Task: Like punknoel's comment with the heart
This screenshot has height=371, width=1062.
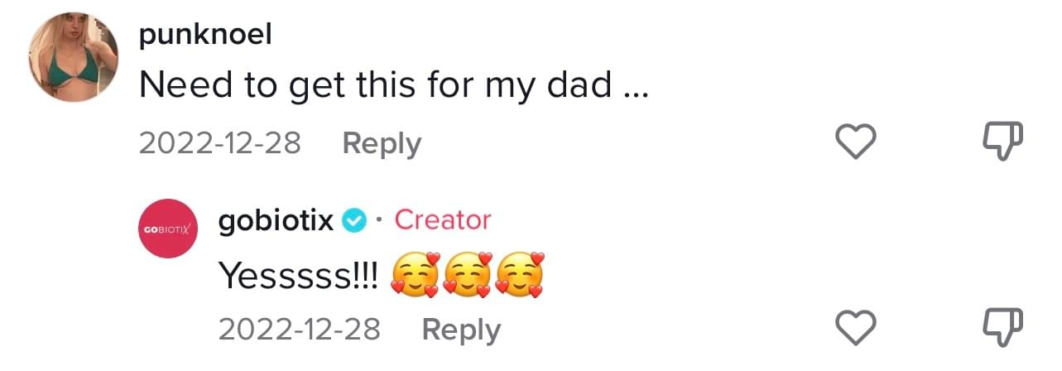Action: [855, 142]
